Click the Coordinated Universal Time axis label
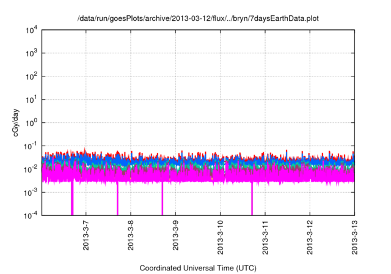 click(x=198, y=268)
